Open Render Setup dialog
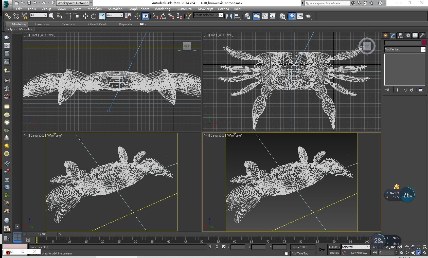Viewport: 428px width, 258px height. click(x=292, y=16)
